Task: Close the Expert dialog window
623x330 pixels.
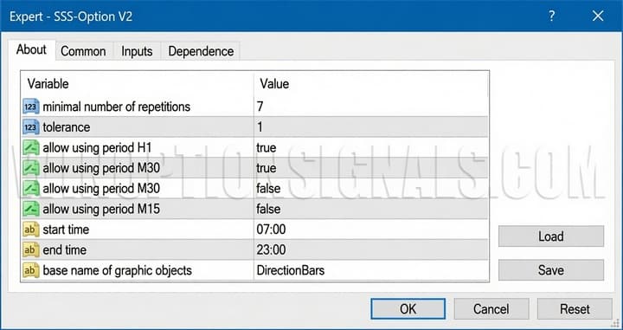Action: (x=598, y=16)
